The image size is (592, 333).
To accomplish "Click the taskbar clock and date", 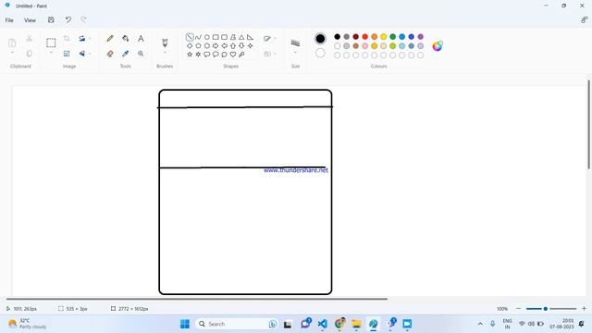I will tap(561, 324).
